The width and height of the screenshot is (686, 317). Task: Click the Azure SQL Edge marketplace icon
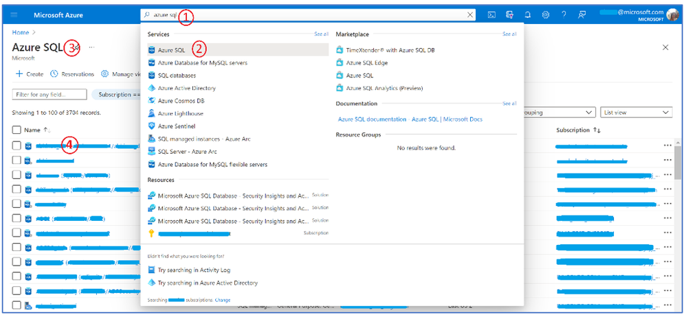coord(340,63)
